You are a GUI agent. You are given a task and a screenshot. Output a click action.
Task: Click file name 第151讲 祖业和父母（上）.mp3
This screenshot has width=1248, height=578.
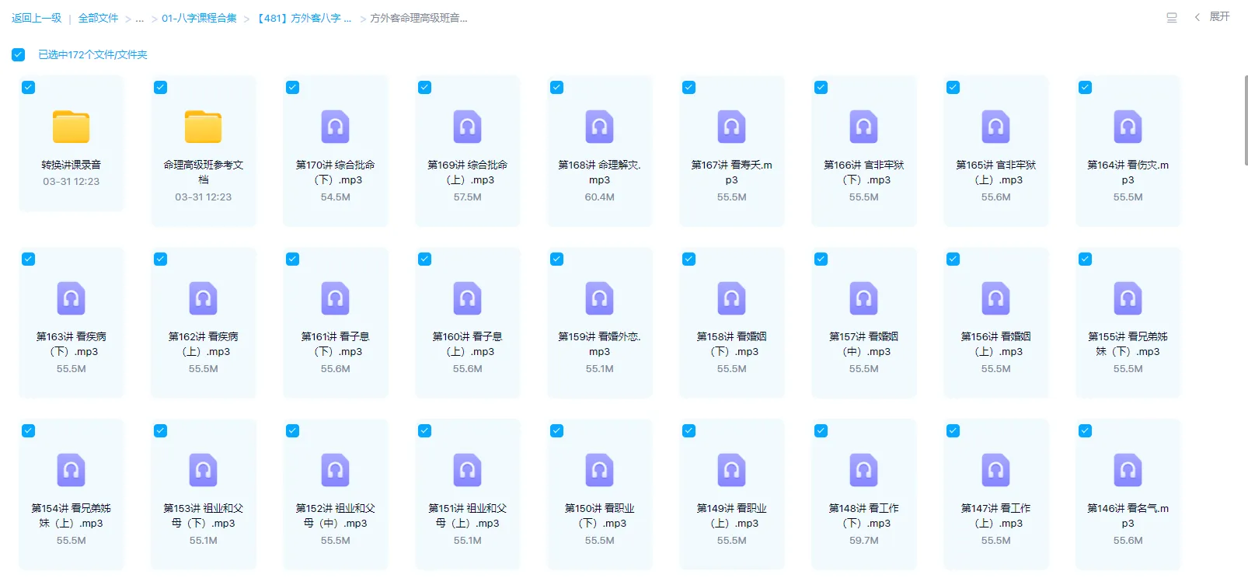pos(467,516)
